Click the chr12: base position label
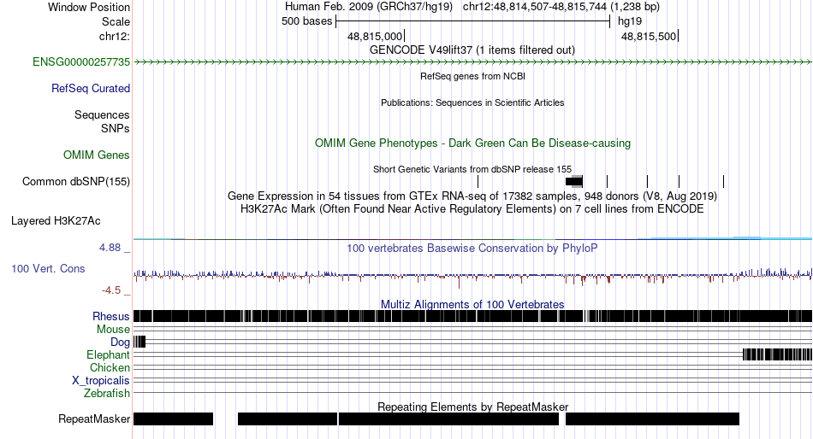 click(x=115, y=36)
